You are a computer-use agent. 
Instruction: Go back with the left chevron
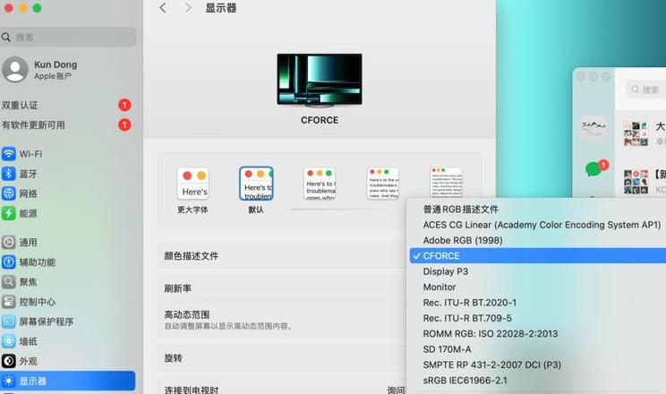[163, 8]
